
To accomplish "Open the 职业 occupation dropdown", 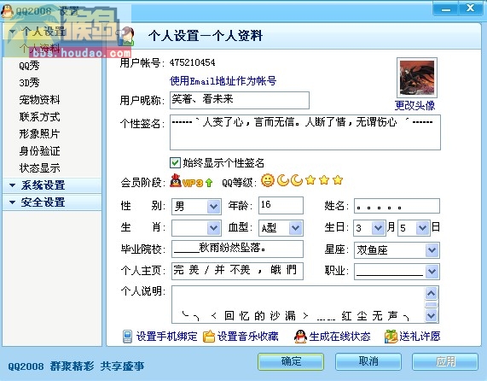I will coord(432,272).
